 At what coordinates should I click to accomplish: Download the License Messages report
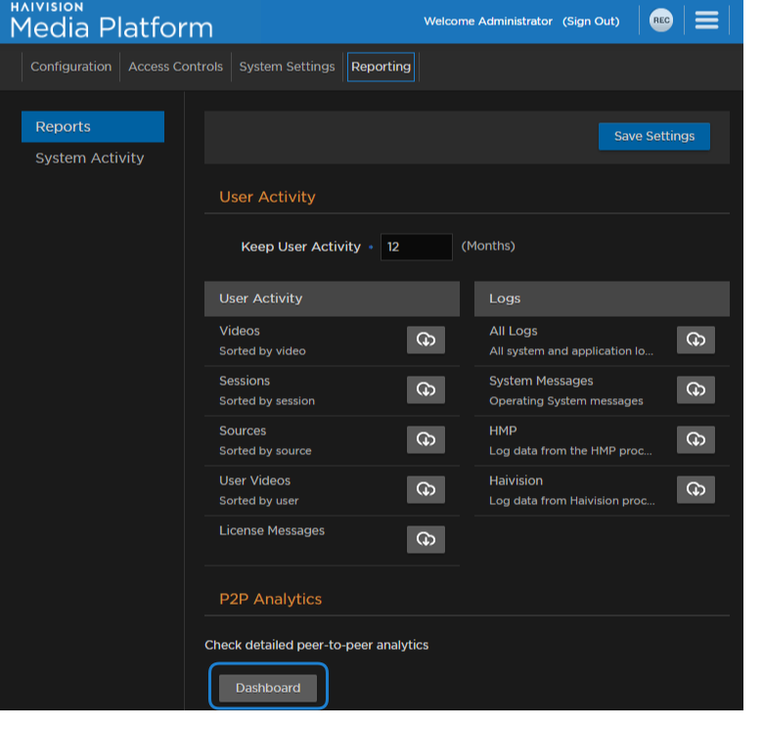tap(426, 539)
